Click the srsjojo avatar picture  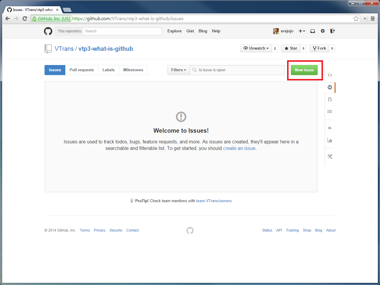click(276, 31)
